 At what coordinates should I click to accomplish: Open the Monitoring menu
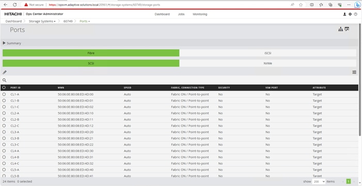(x=200, y=14)
